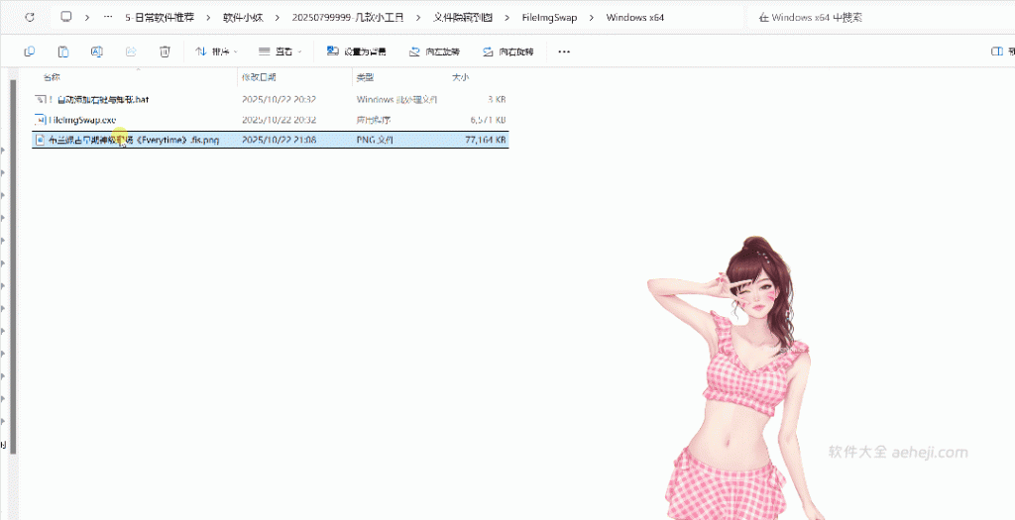Open the Sort (排序) dropdown
Viewport: 1015px width, 520px height.
pos(216,52)
